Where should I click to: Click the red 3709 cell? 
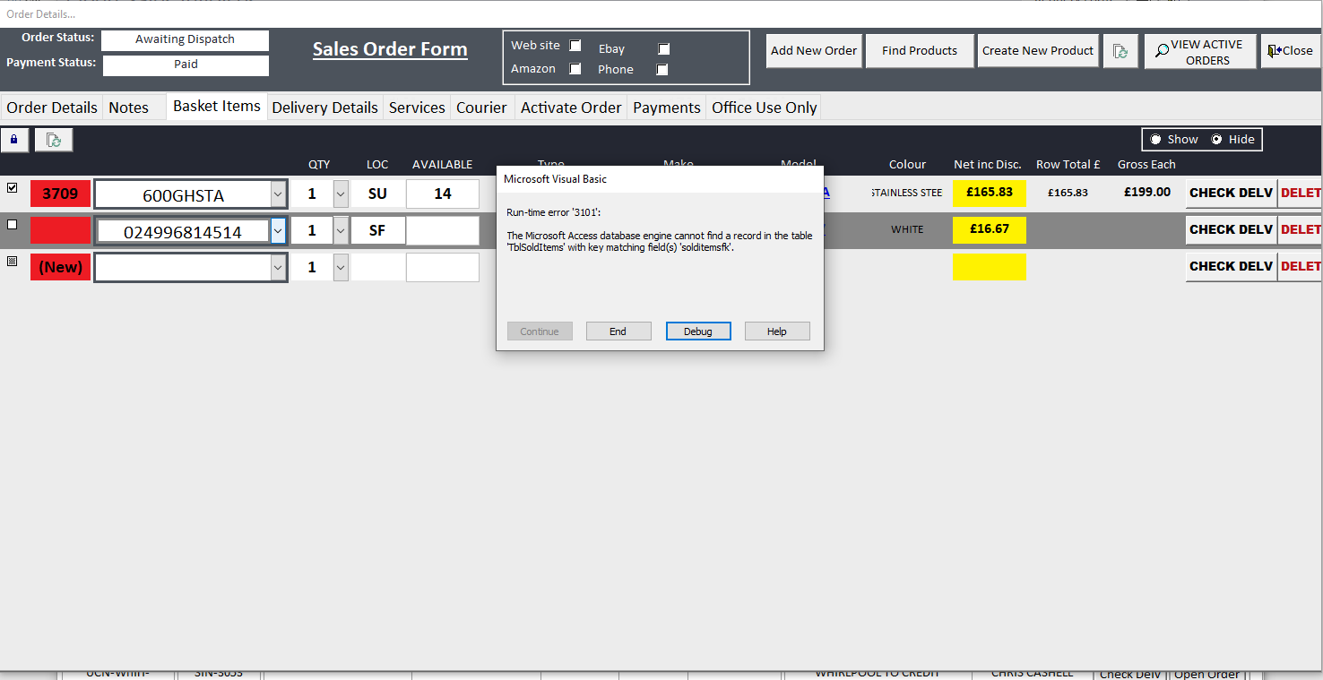pyautogui.click(x=60, y=194)
